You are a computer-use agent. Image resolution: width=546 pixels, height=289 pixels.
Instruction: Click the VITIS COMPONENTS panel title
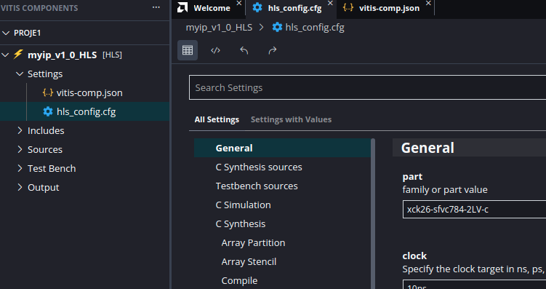coord(39,8)
